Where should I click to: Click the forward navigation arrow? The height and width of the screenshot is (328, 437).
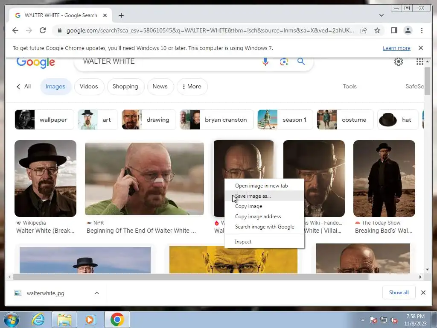[29, 30]
